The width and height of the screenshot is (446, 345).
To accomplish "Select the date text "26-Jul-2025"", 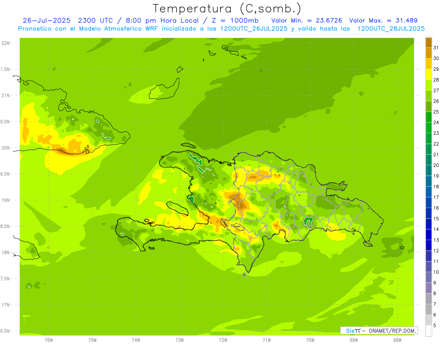I will [47, 20].
